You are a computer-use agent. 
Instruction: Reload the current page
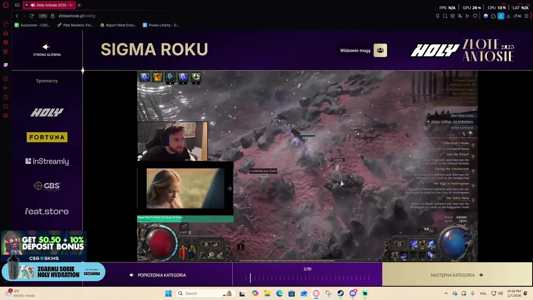point(32,16)
